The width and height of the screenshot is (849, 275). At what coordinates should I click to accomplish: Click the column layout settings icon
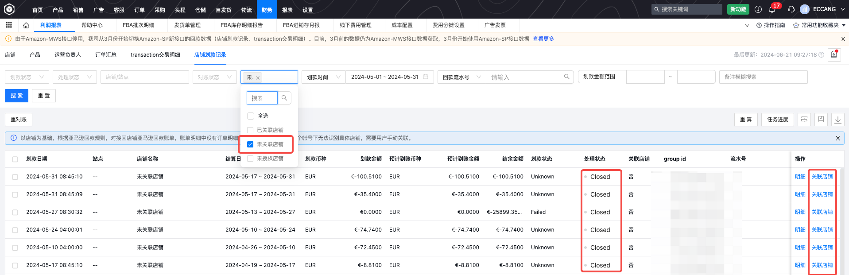coord(804,120)
